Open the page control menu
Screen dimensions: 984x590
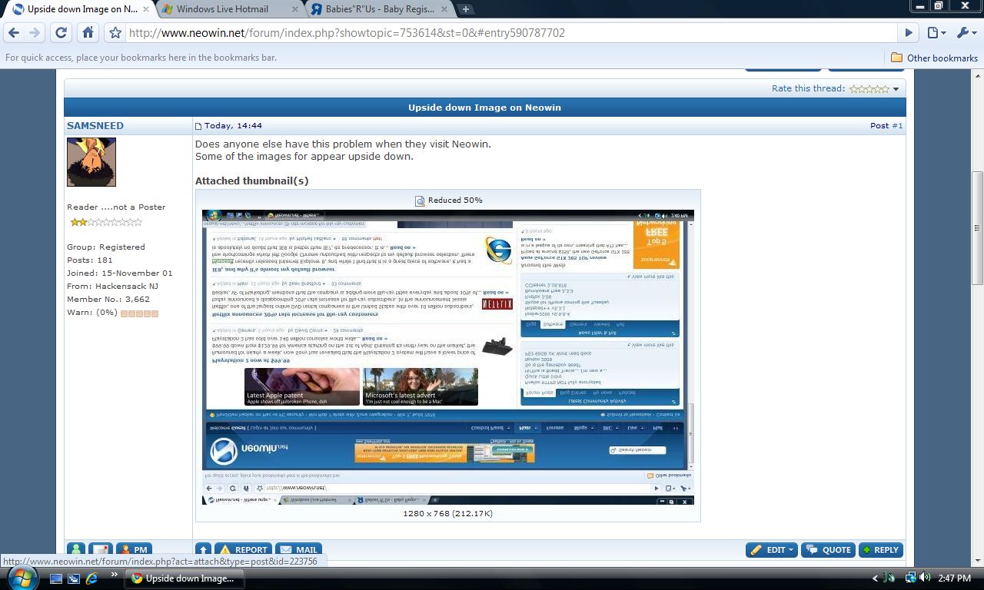[x=936, y=33]
